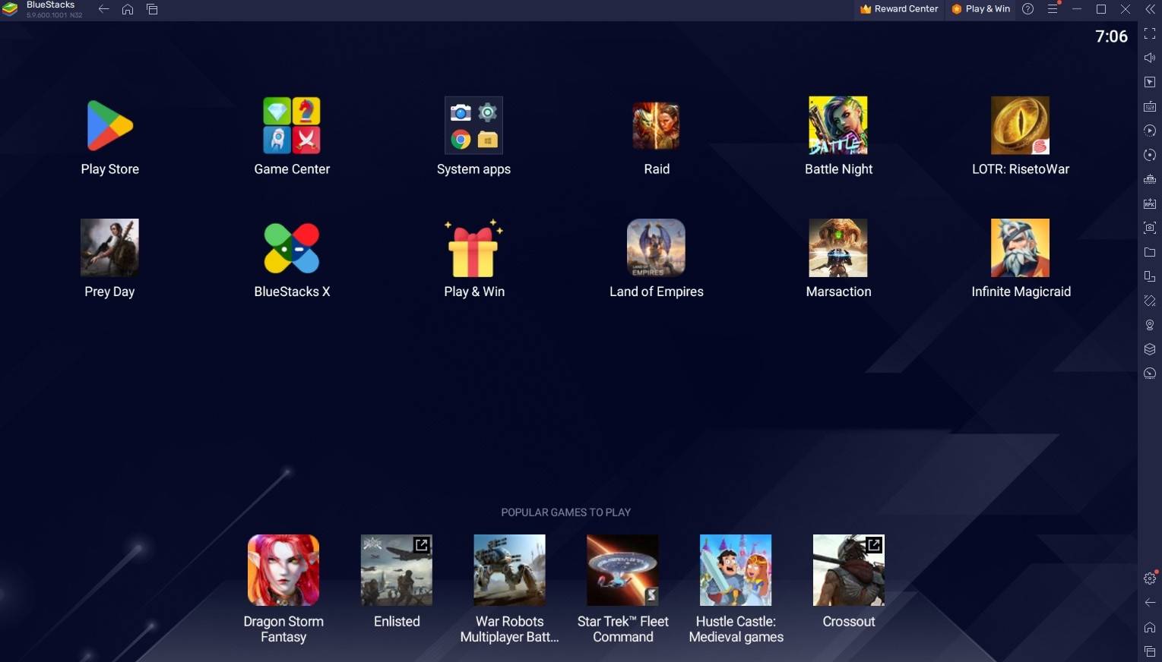
Task: Click the sidebar recents icon at bottom
Action: point(1150,651)
